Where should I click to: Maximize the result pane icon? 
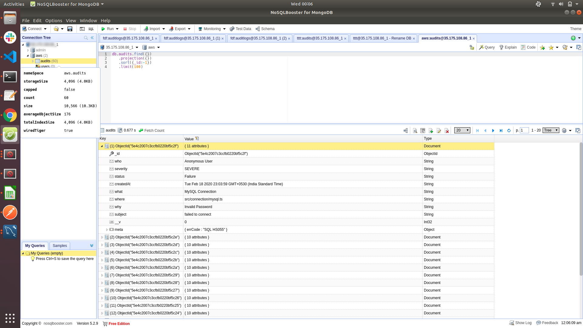coord(578,131)
